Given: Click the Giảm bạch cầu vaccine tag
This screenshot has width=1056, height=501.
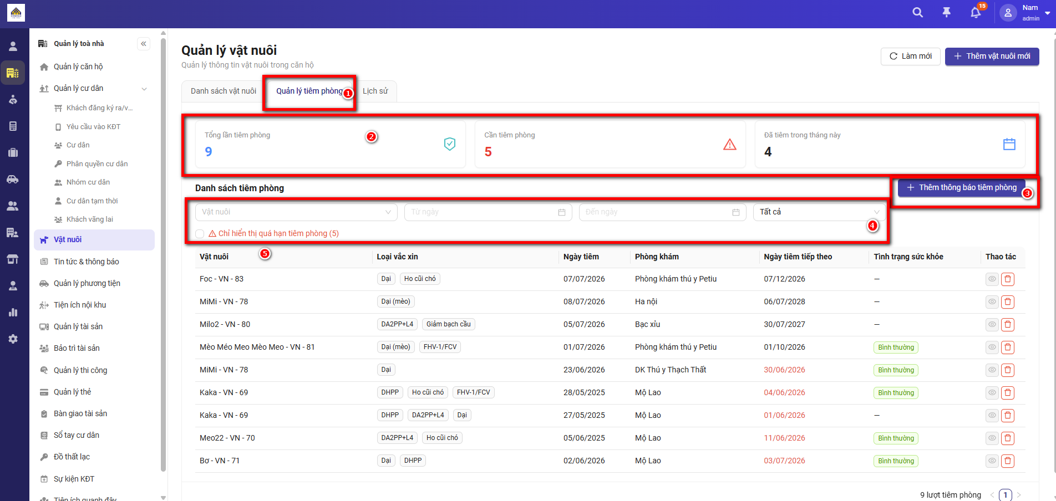Looking at the screenshot, I should pos(448,325).
